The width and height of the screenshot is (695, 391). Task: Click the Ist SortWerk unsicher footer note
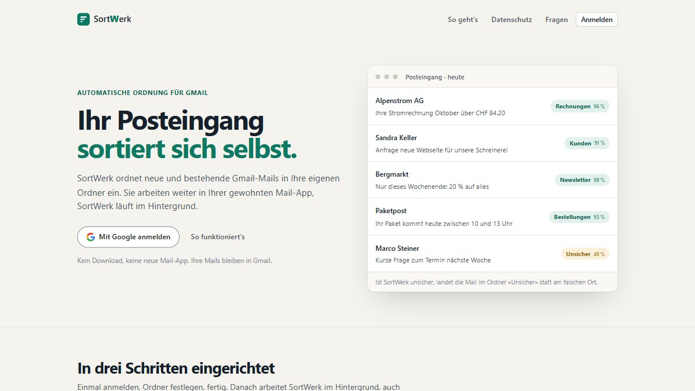click(487, 282)
